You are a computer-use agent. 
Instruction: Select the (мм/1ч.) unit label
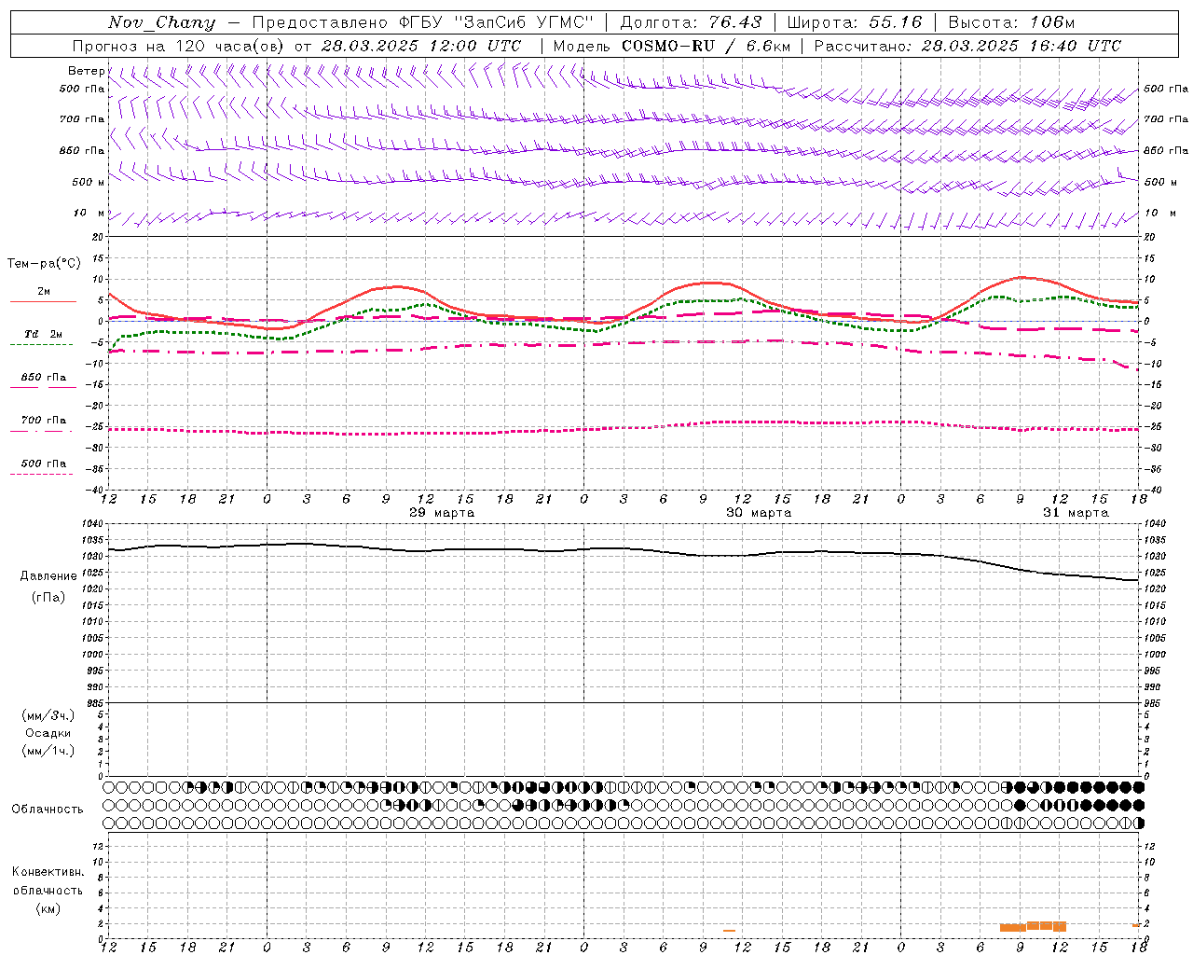tap(48, 751)
